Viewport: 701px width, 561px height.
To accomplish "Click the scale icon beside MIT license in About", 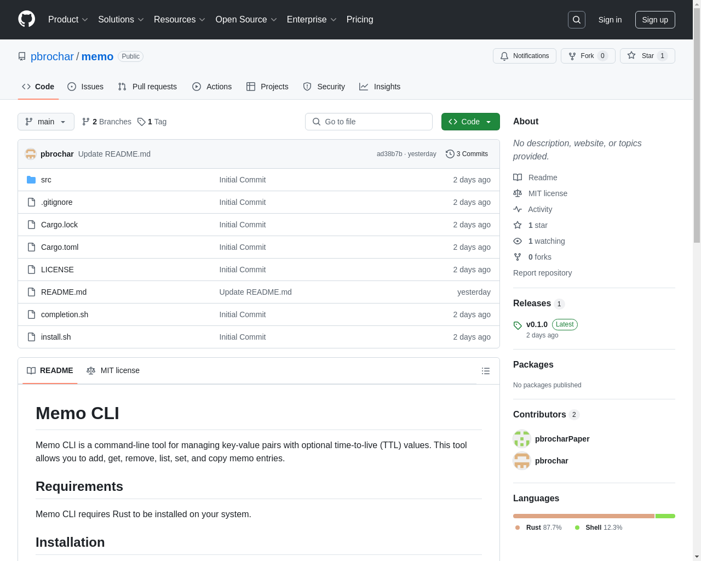I will pyautogui.click(x=518, y=193).
